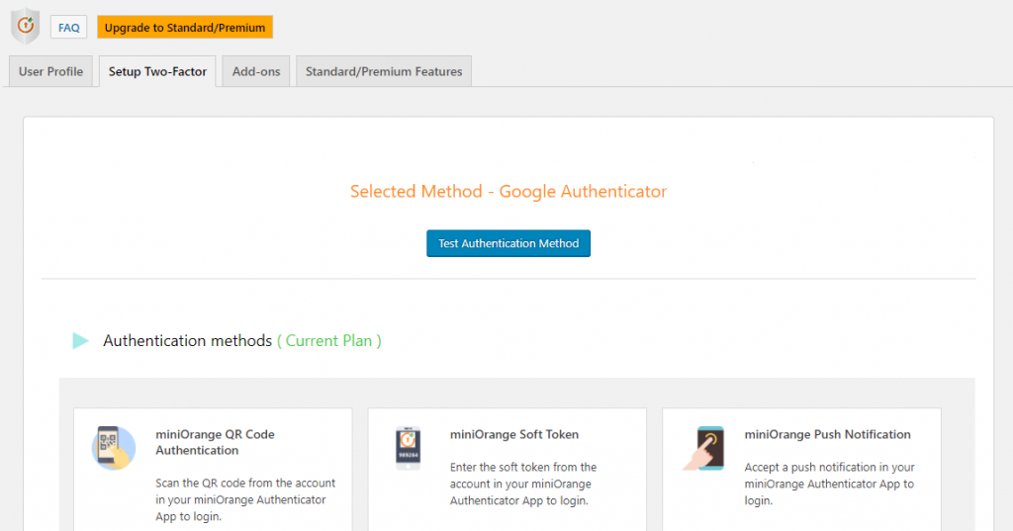
Task: Switch to the User Profile tab
Action: point(50,71)
